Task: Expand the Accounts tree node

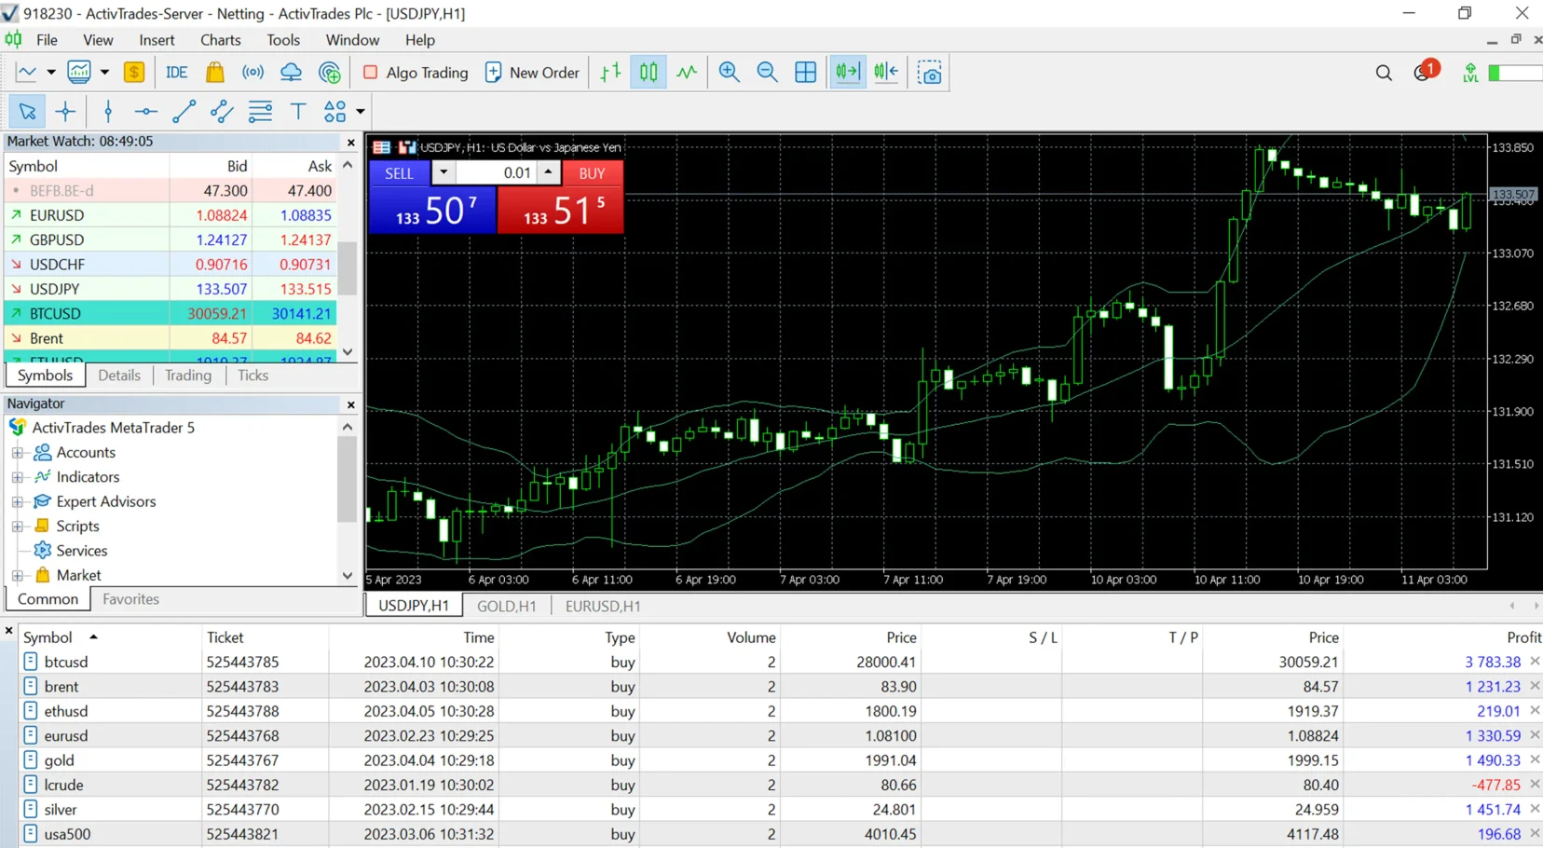Action: tap(18, 453)
